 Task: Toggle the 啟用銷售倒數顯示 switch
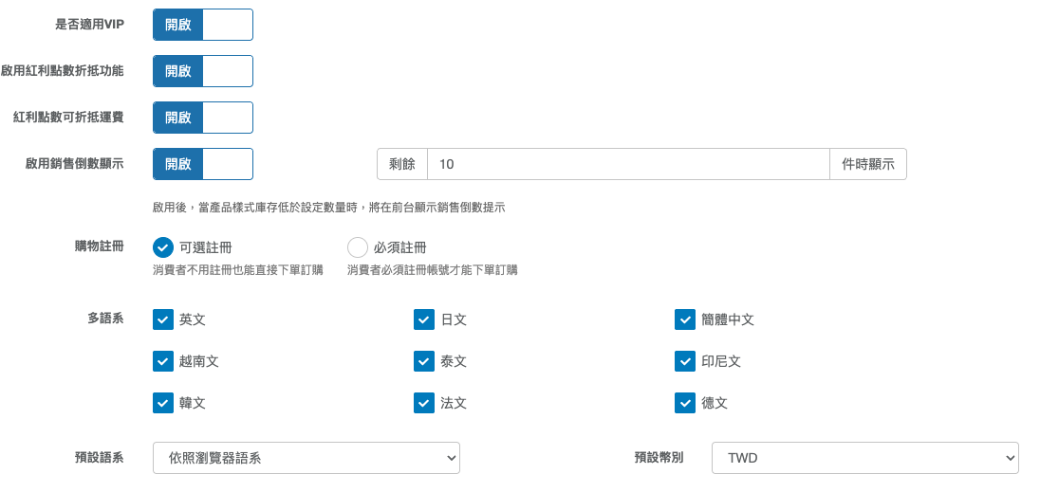[203, 164]
